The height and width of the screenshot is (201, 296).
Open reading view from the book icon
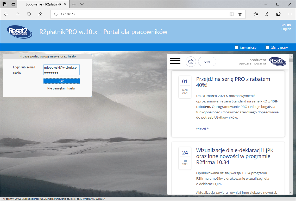pos(232,14)
